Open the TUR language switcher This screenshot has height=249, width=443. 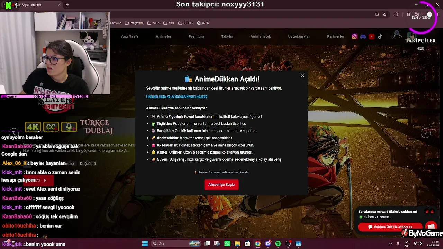coord(407,243)
